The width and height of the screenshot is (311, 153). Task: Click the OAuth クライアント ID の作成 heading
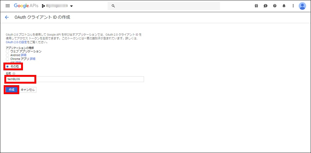(x=42, y=17)
